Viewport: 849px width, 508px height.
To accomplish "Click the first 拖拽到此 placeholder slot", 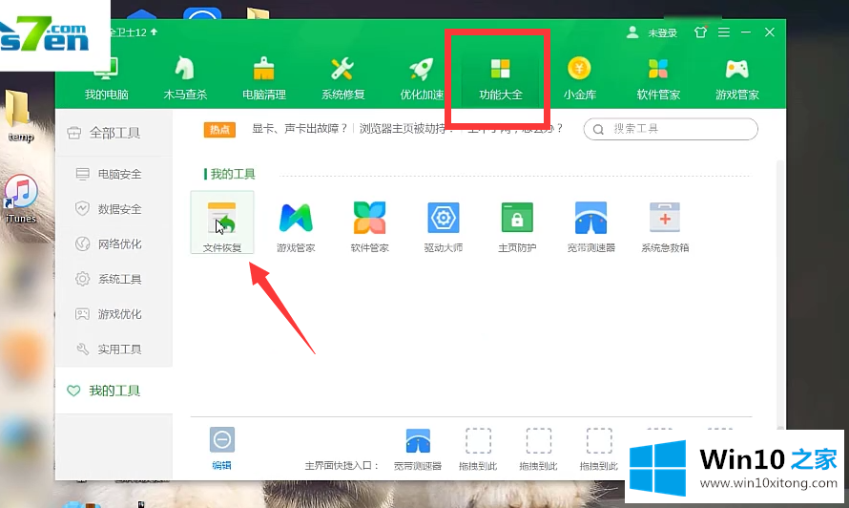I will click(x=478, y=449).
